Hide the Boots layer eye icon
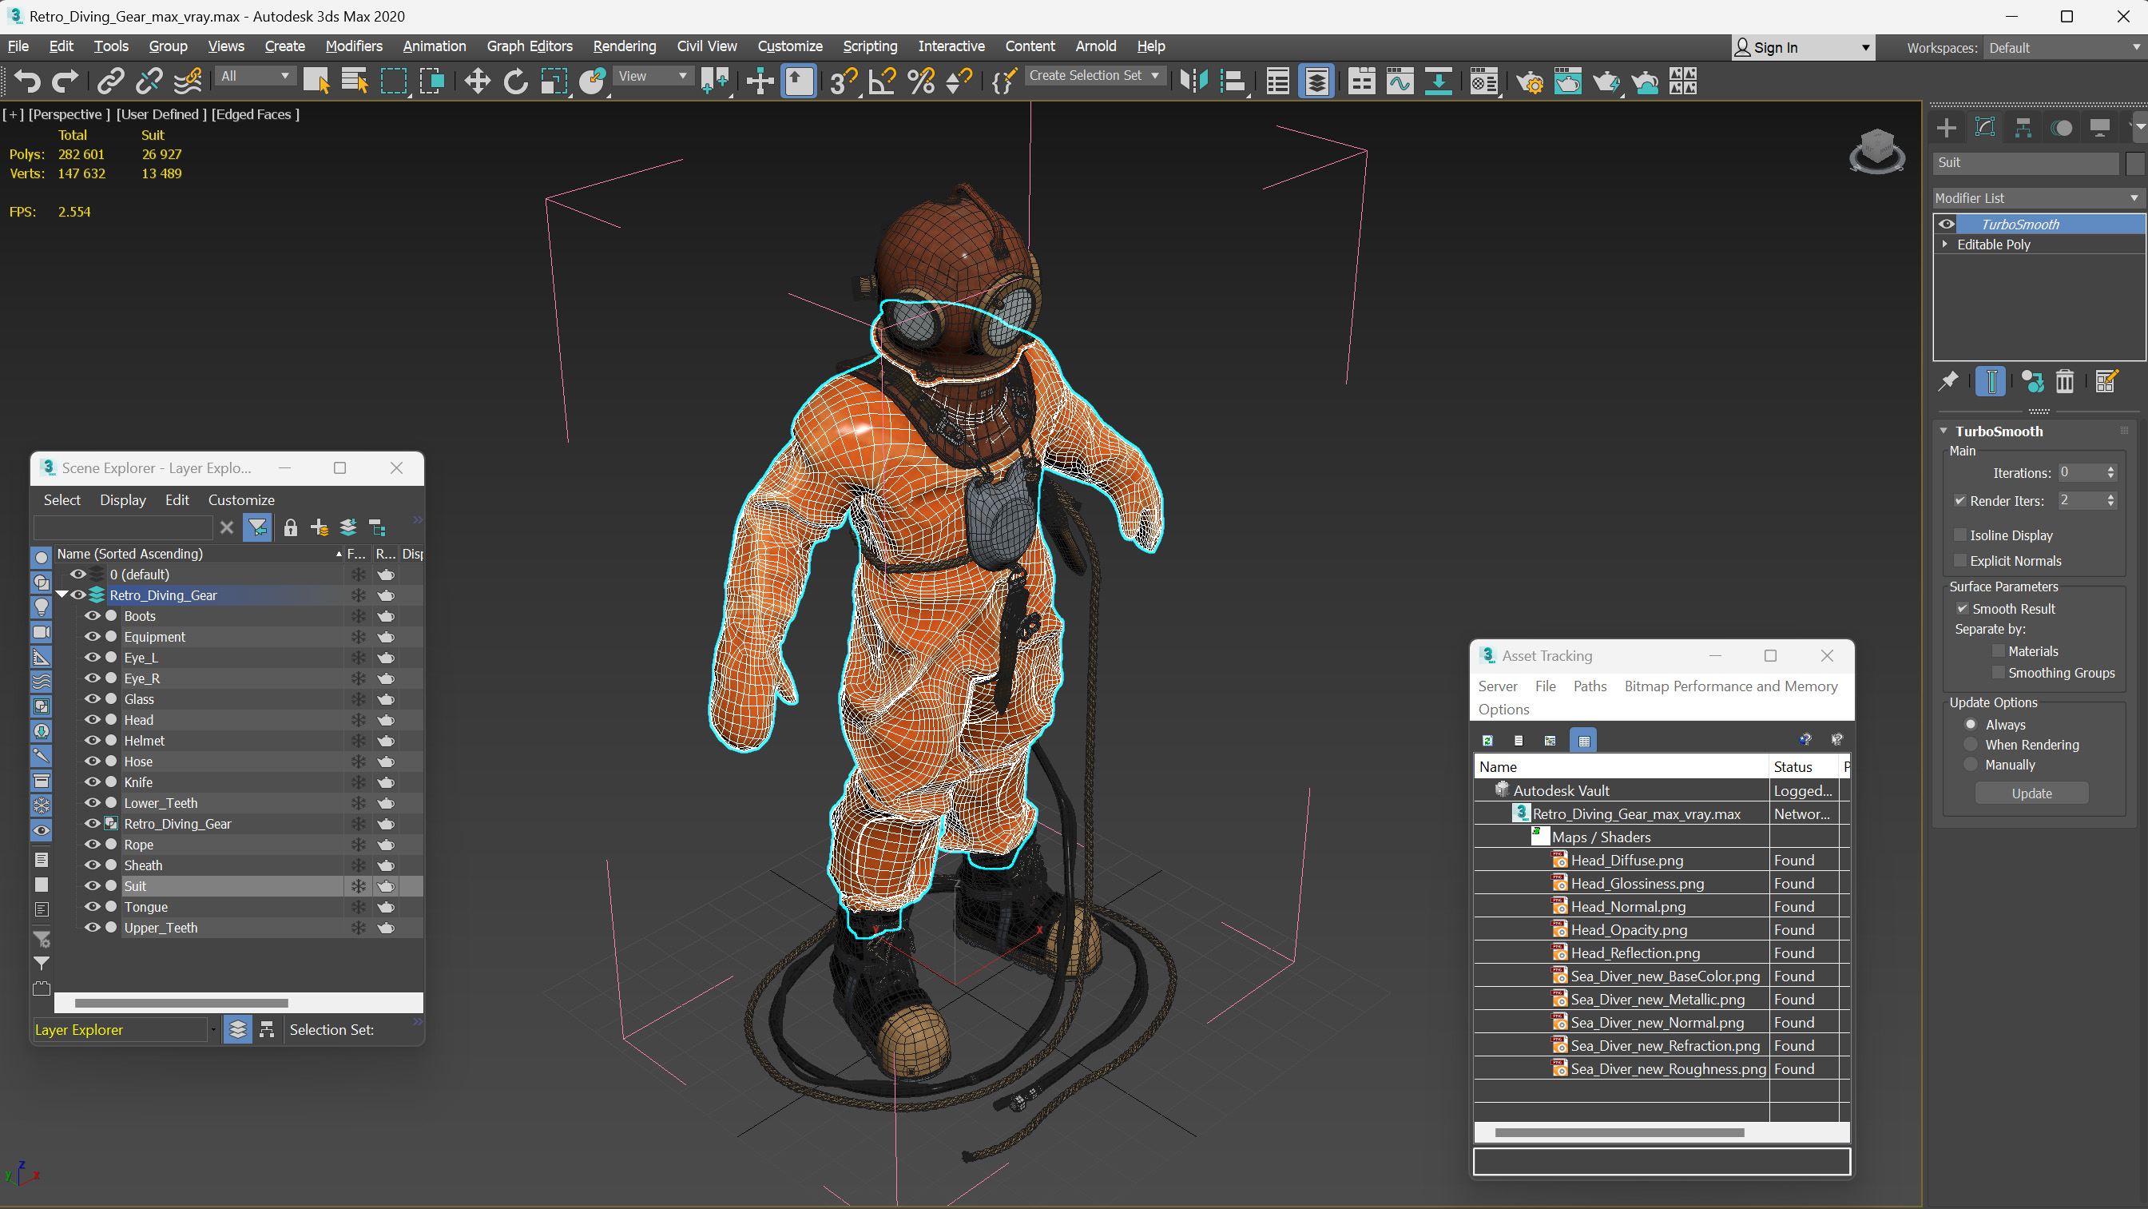 click(92, 616)
